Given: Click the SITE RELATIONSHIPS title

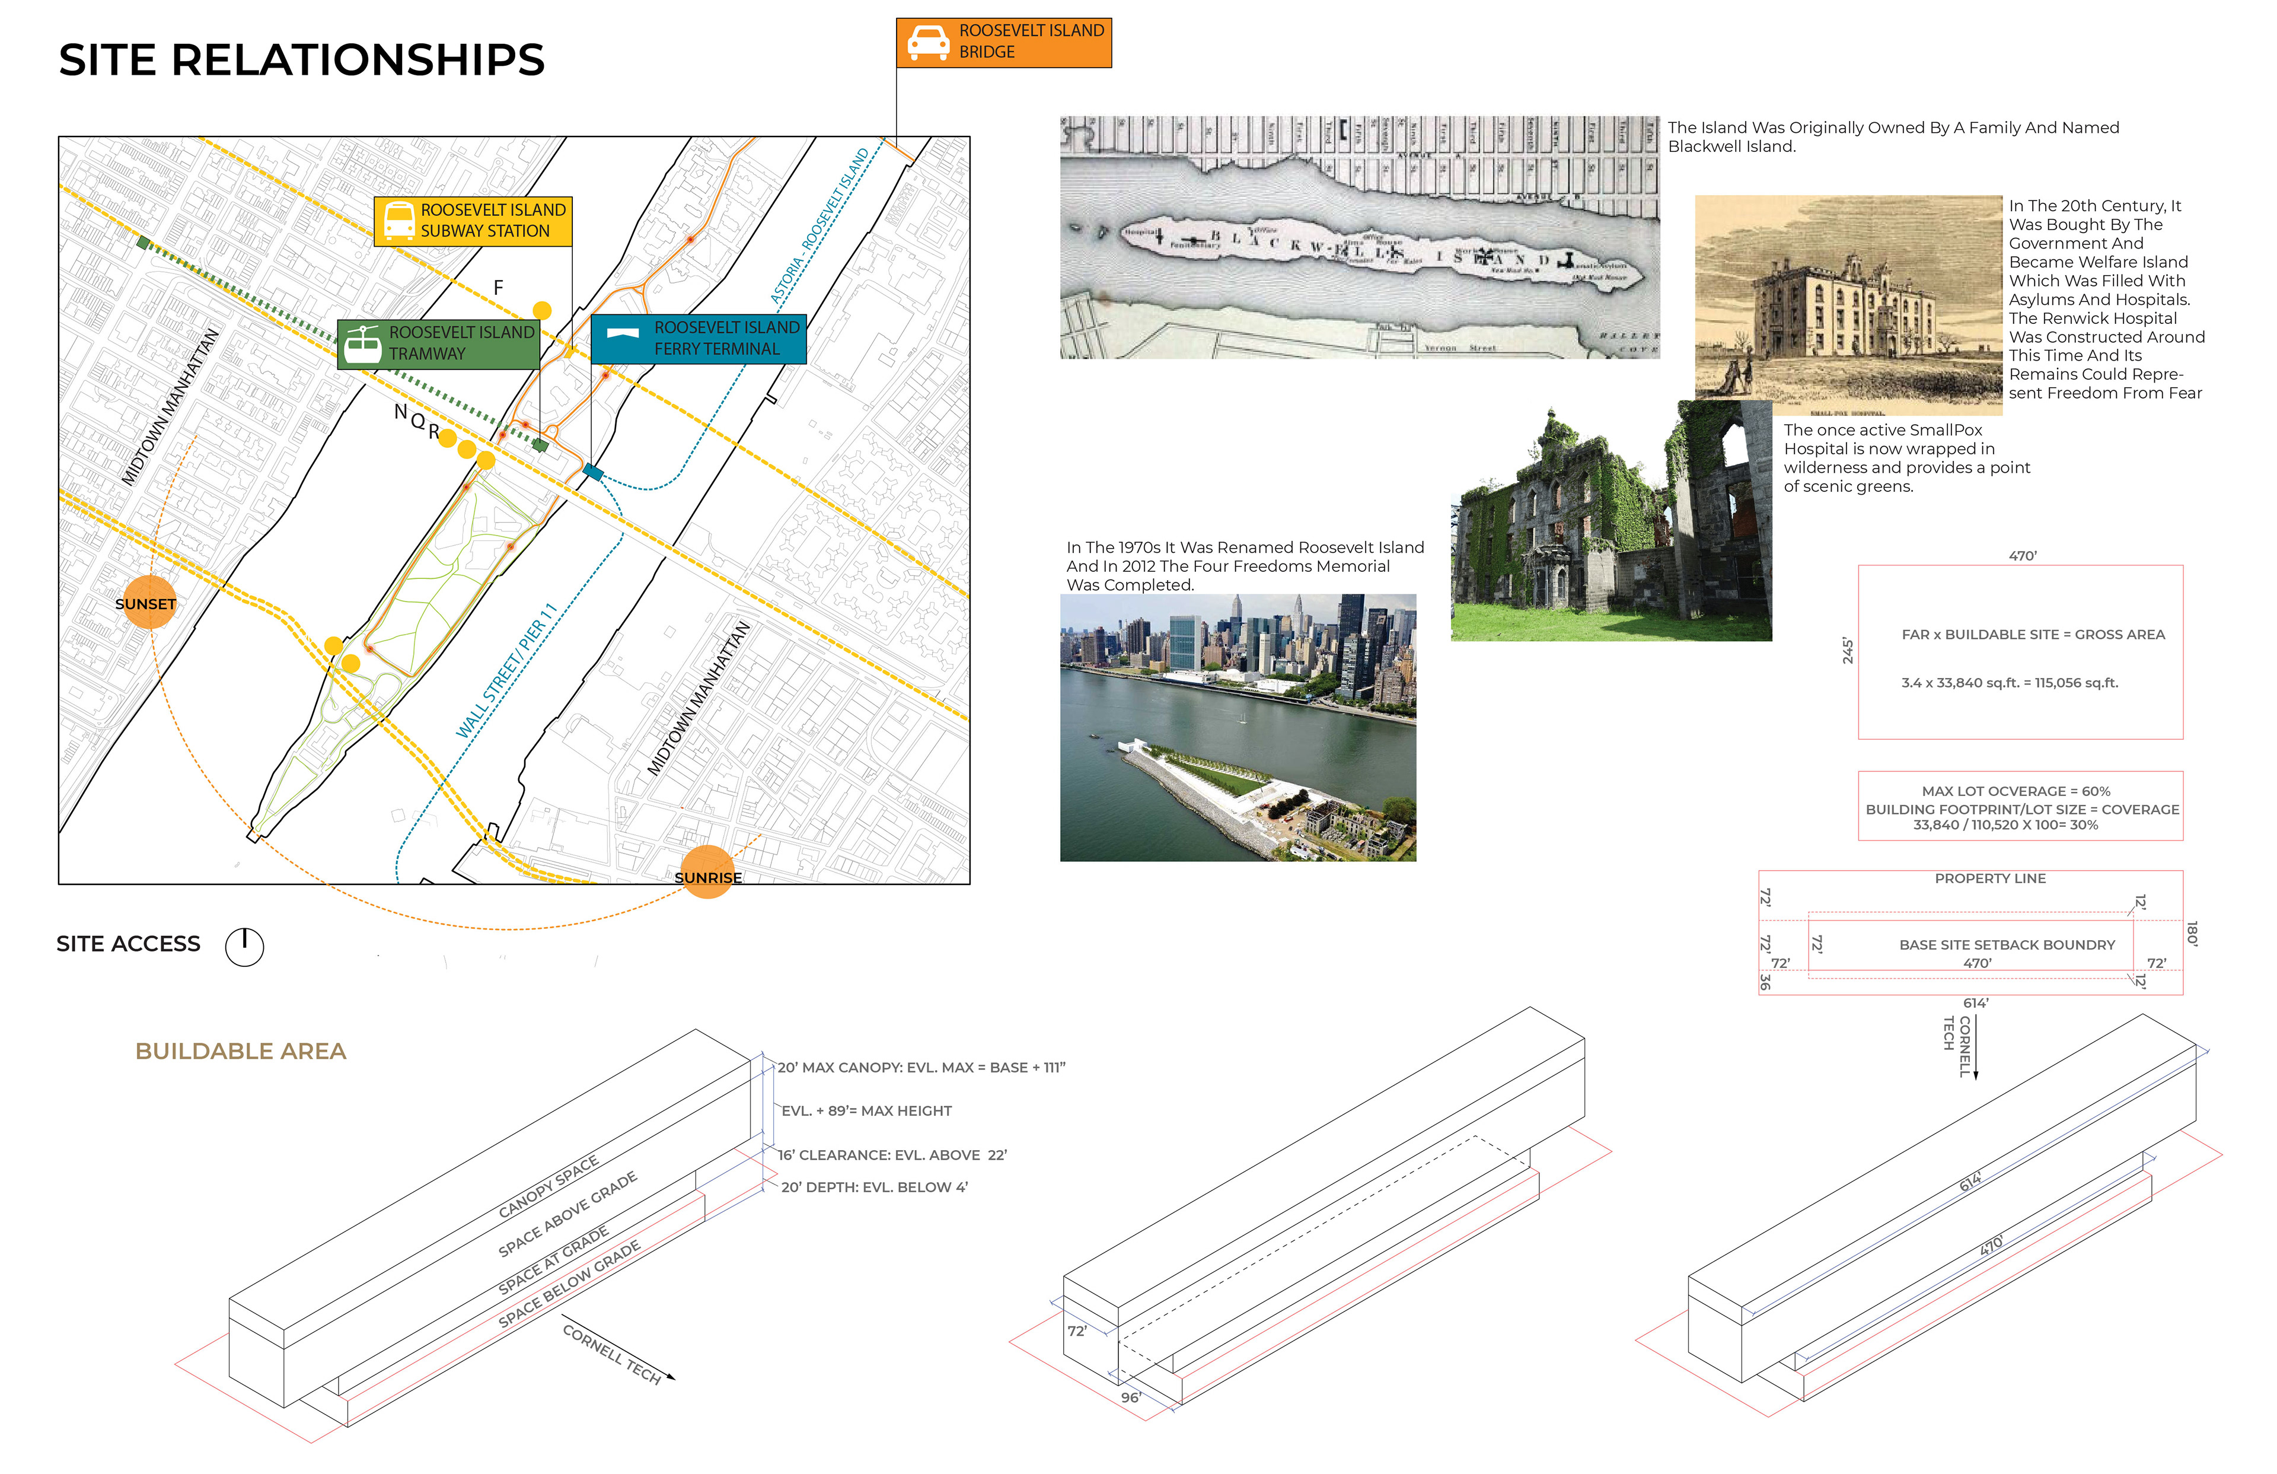Looking at the screenshot, I should [x=301, y=59].
